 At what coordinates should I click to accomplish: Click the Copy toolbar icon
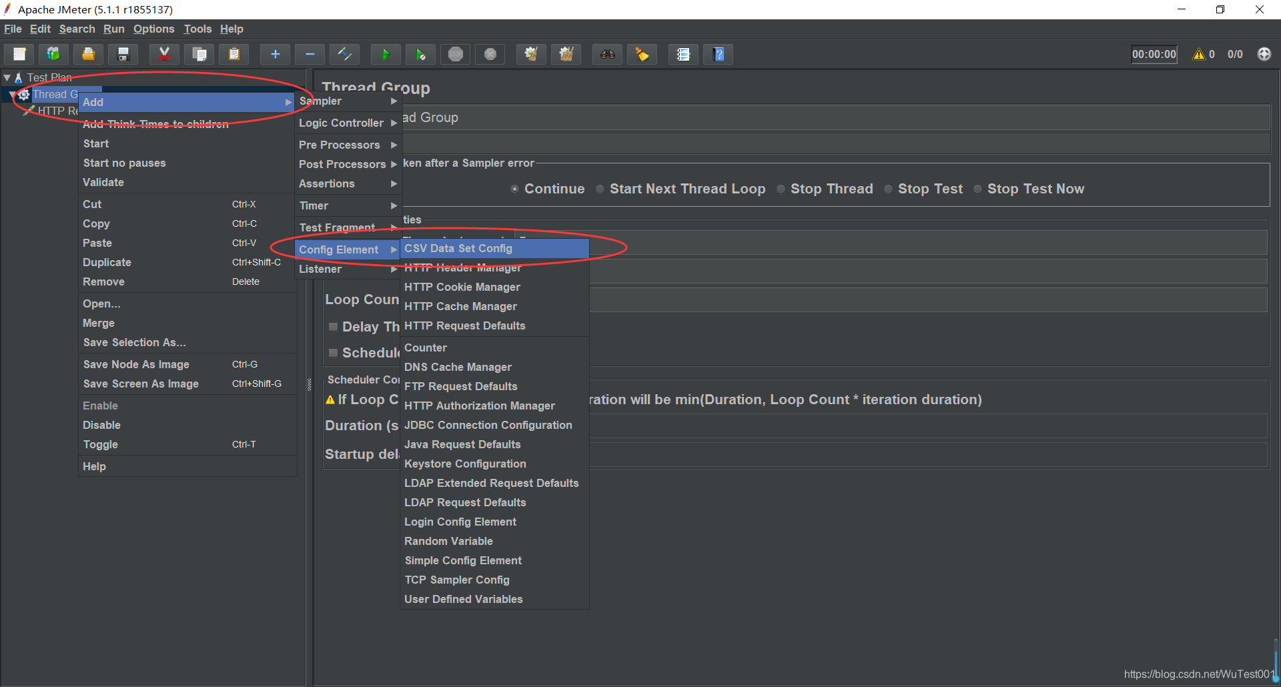tap(199, 54)
